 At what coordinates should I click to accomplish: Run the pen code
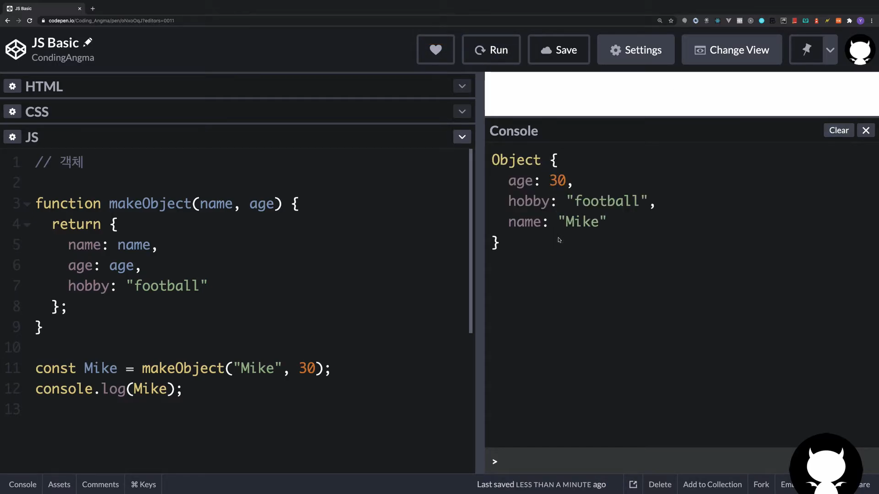(491, 49)
